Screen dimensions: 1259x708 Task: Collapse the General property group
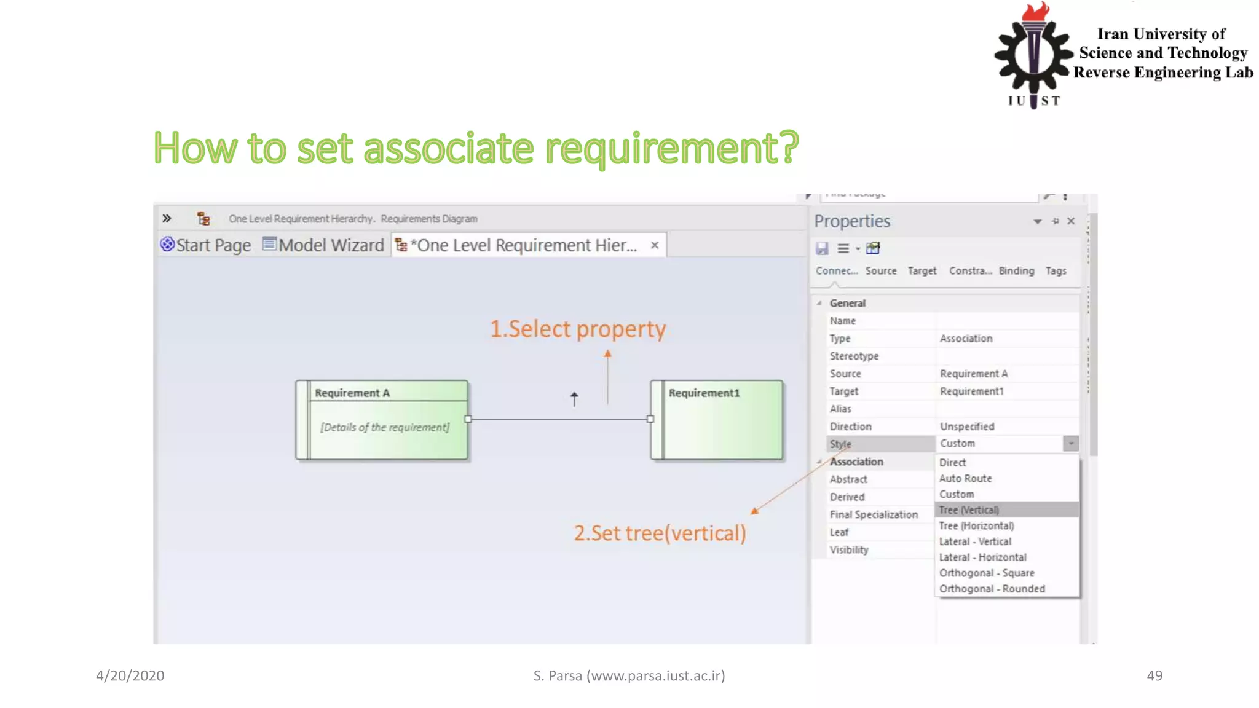coord(819,303)
